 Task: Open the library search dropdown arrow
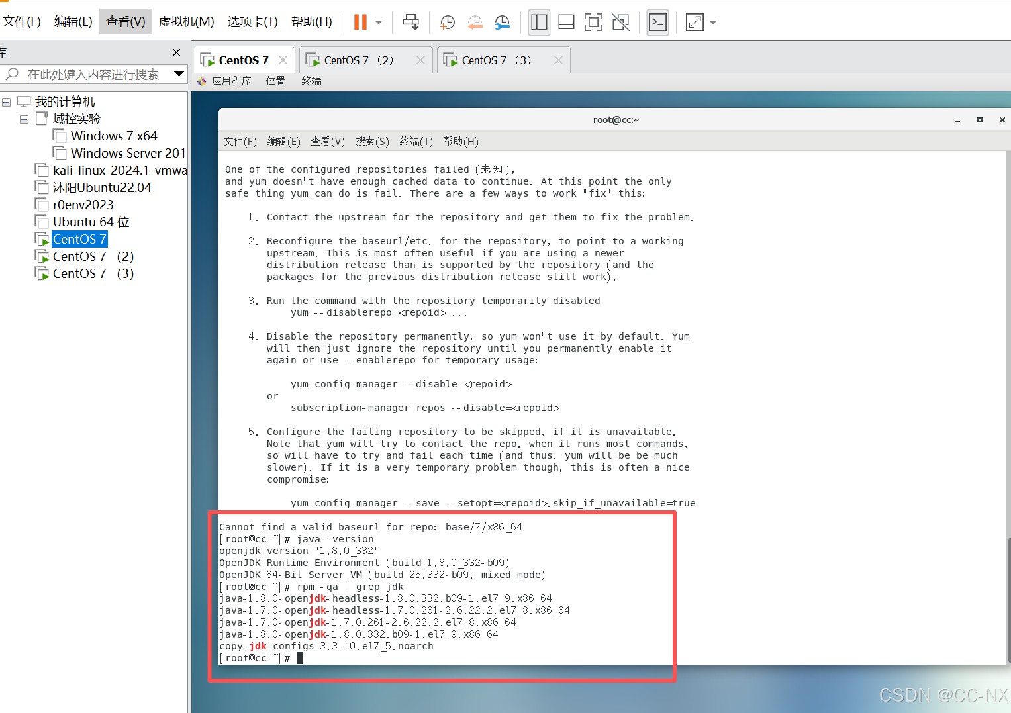[179, 74]
